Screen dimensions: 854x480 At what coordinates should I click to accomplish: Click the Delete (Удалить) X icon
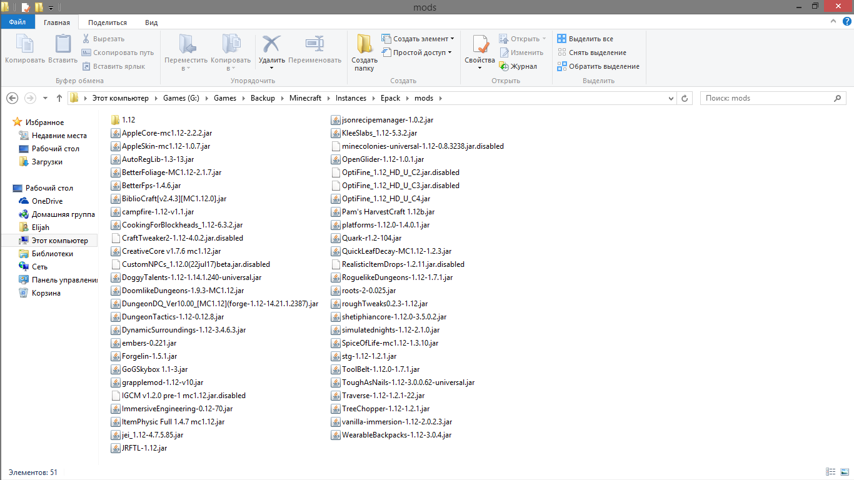[x=271, y=44]
